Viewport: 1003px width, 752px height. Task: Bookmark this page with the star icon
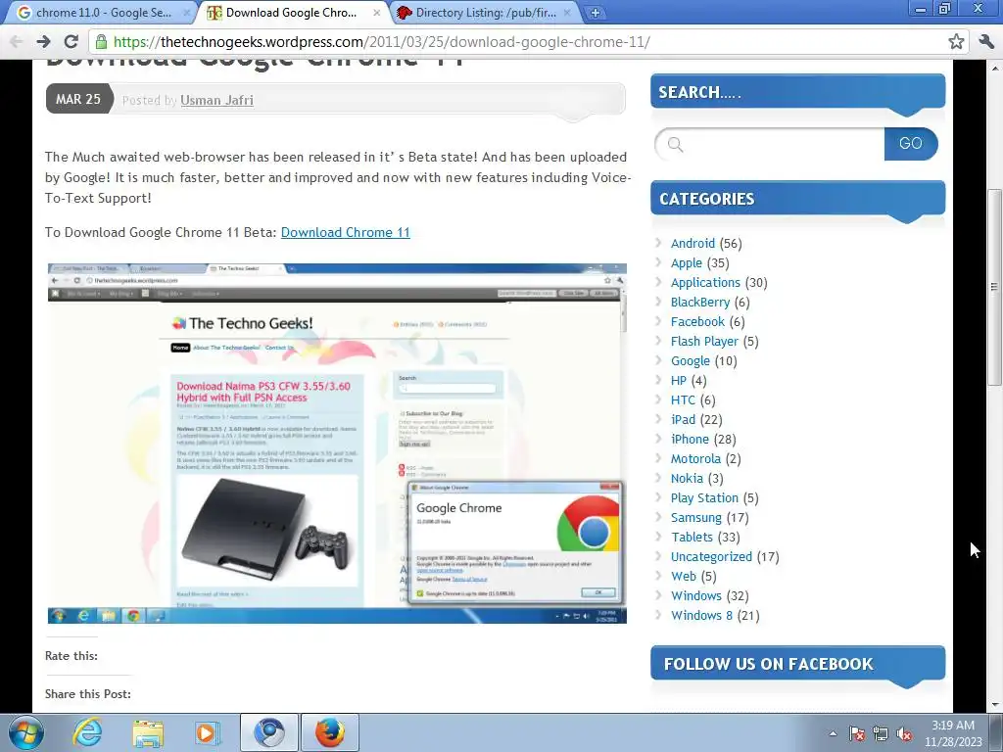[x=956, y=42]
